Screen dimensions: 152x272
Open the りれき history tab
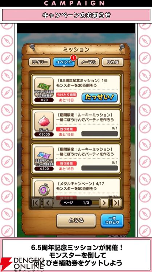(x=112, y=62)
